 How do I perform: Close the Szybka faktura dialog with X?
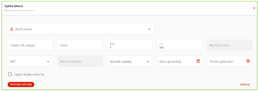tap(254, 8)
